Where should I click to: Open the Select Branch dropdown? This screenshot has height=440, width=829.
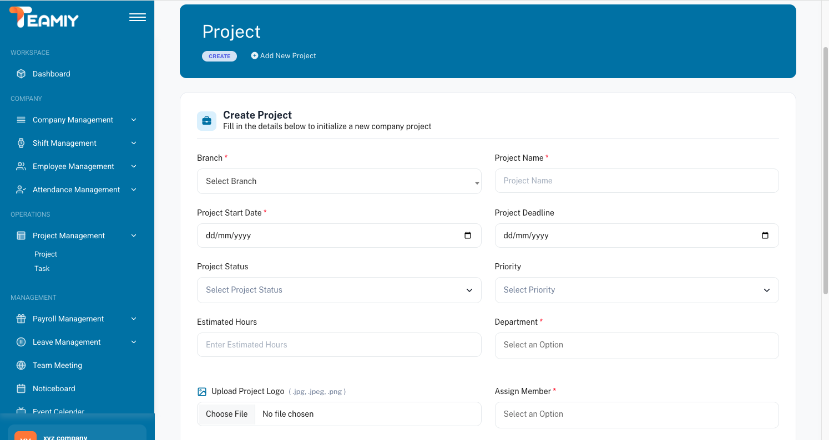(x=338, y=181)
